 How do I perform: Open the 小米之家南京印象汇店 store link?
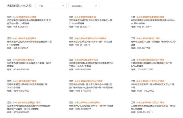pos(85,17)
